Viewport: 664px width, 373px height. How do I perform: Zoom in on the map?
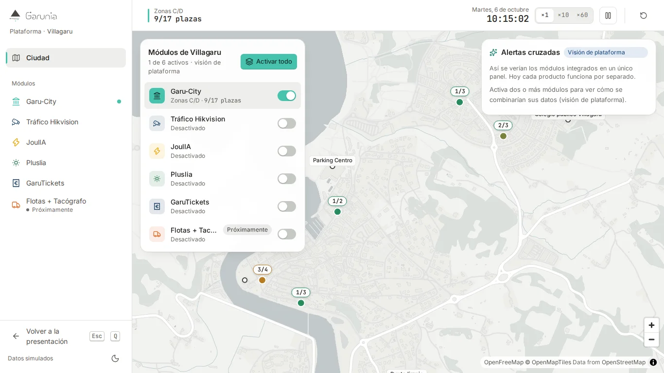tap(651, 325)
